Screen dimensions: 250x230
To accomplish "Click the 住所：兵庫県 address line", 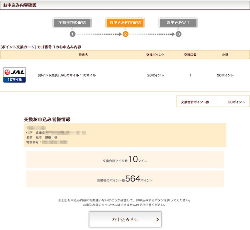I will click(56, 133).
